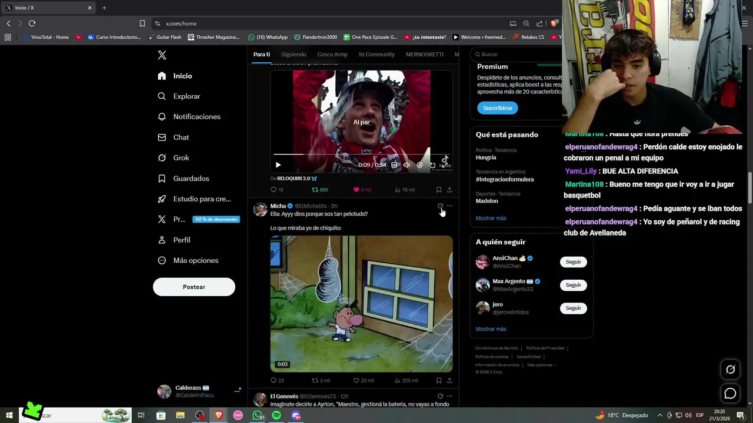
Task: Open Inicio from the sidebar
Action: coord(175,76)
